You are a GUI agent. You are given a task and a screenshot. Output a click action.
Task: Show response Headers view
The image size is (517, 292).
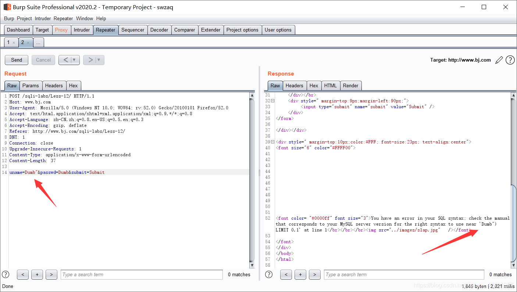(x=295, y=86)
